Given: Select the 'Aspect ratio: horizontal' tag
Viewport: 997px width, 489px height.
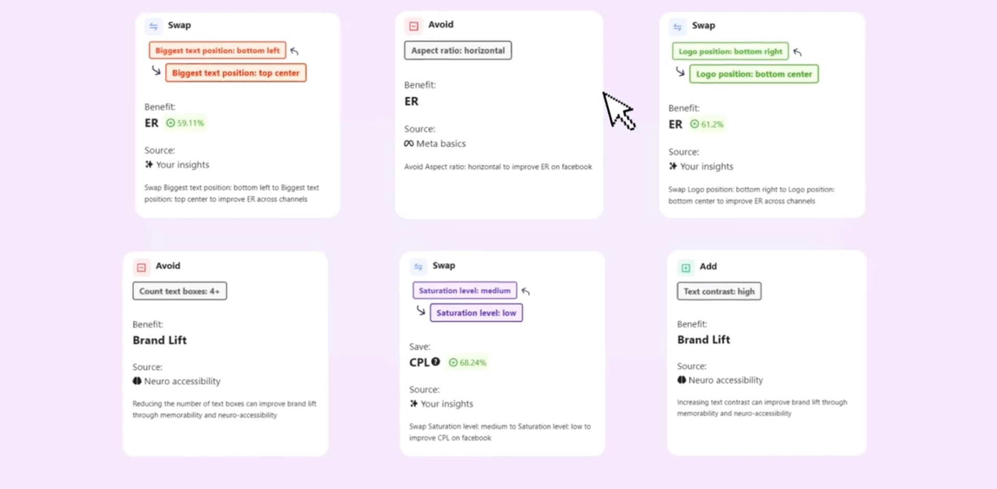Looking at the screenshot, I should [x=458, y=51].
